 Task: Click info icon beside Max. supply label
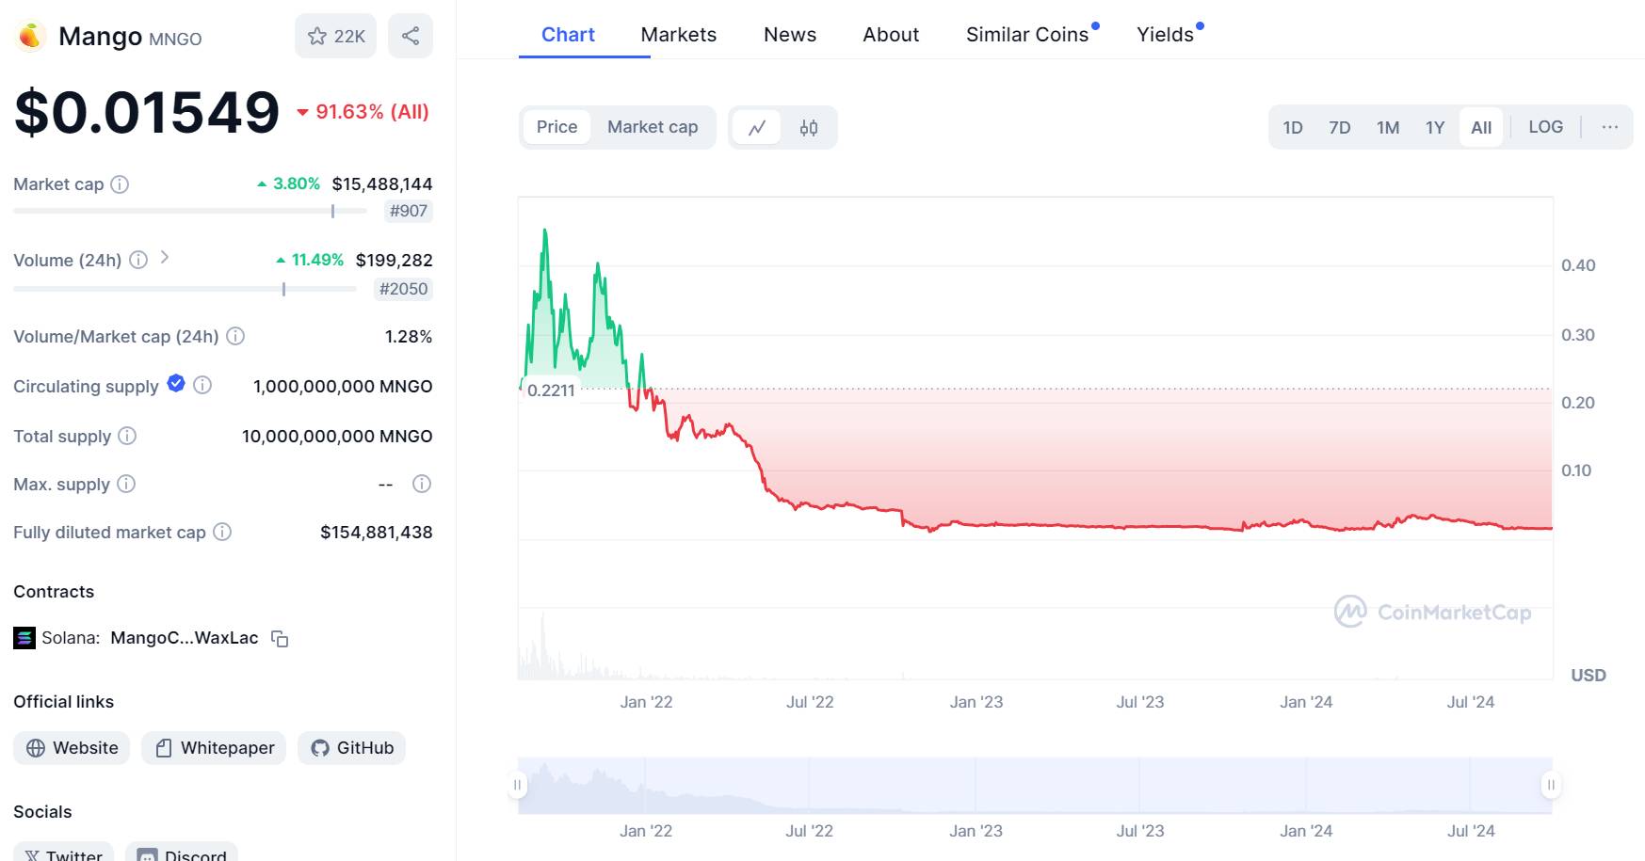pos(126,484)
